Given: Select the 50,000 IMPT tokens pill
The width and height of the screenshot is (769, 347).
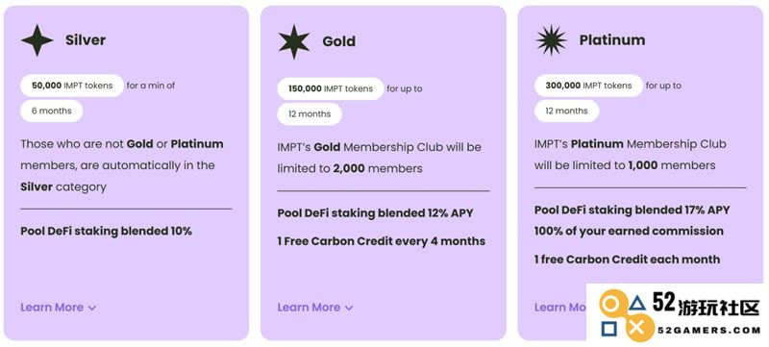Looking at the screenshot, I should pos(72,86).
